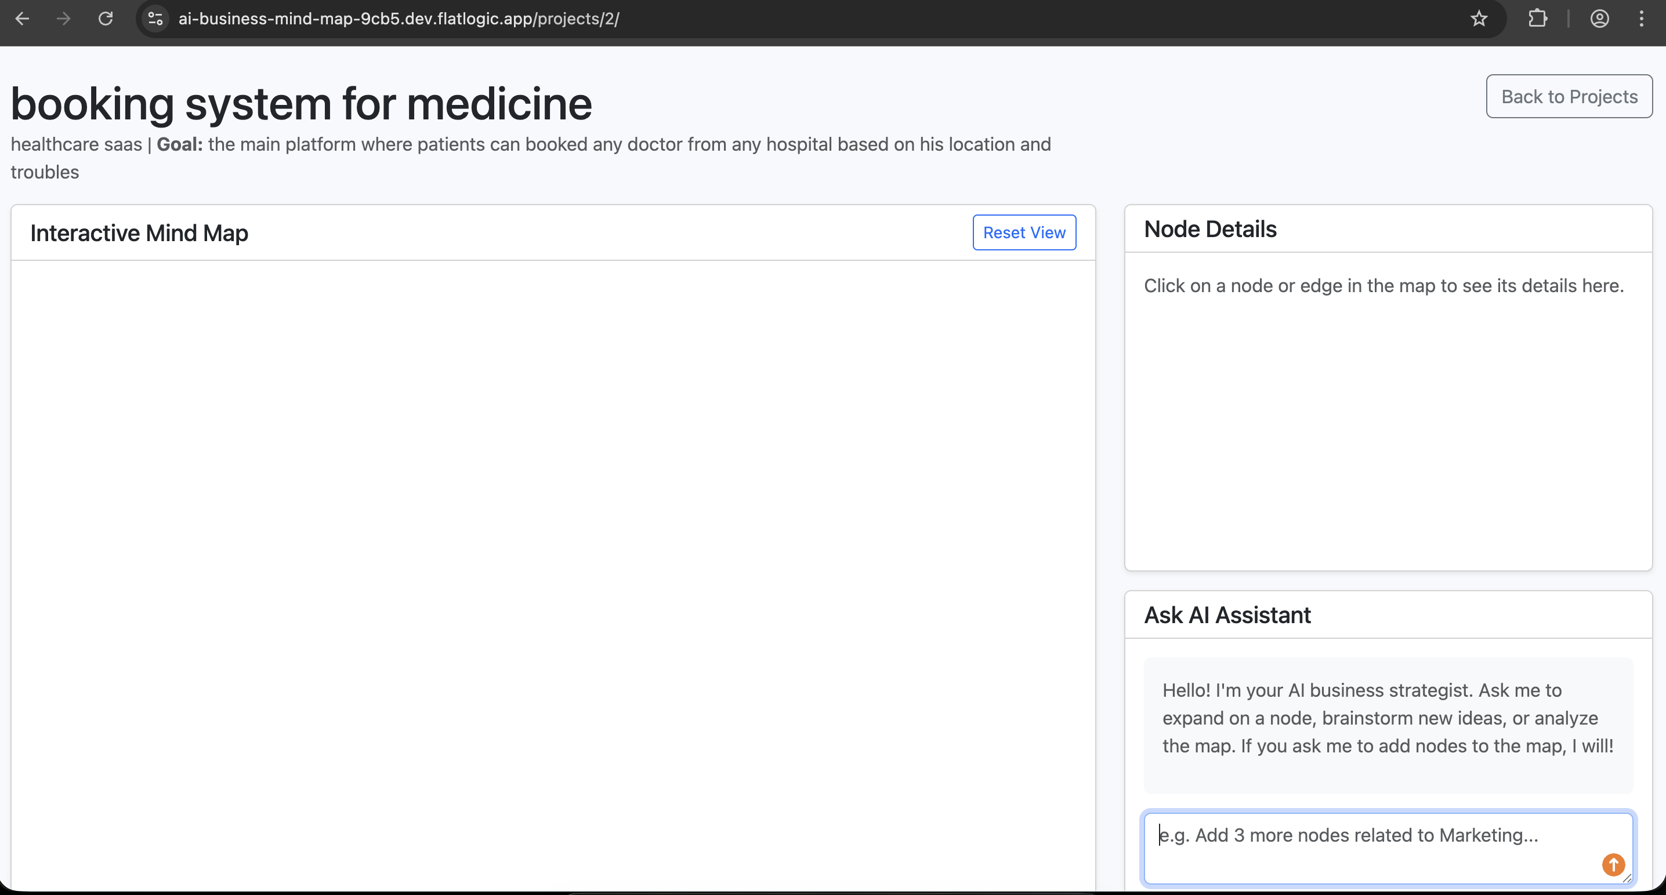Click the Node Details panel heading
Viewport: 1666px width, 895px height.
1210,230
